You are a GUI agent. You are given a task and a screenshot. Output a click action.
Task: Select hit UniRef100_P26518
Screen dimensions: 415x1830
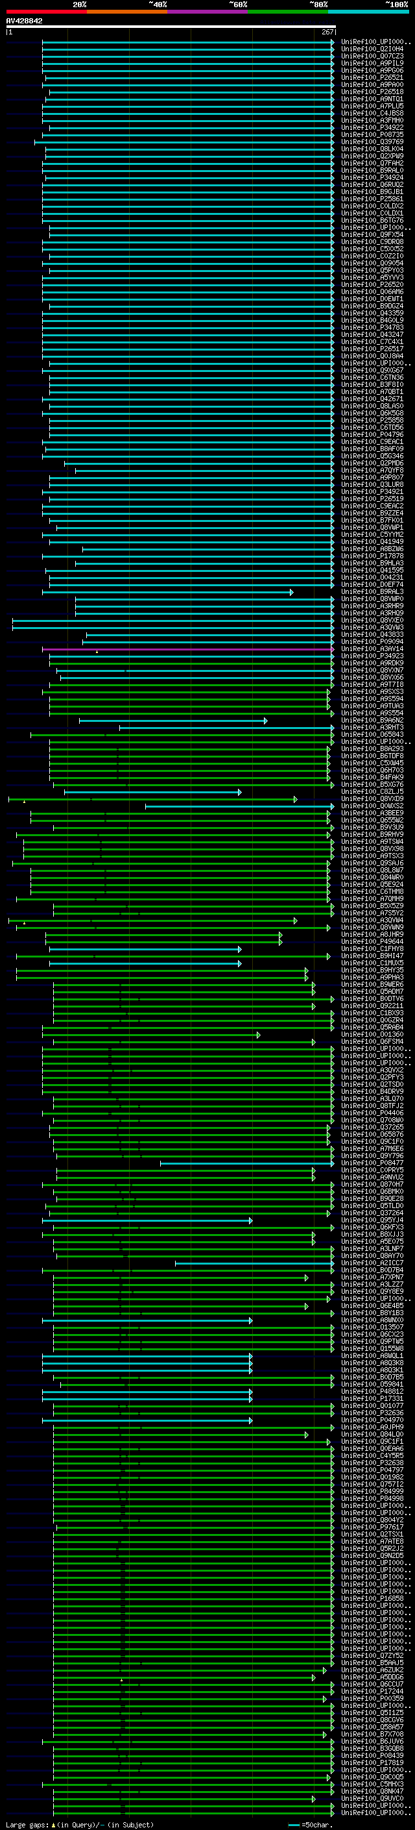(x=372, y=92)
